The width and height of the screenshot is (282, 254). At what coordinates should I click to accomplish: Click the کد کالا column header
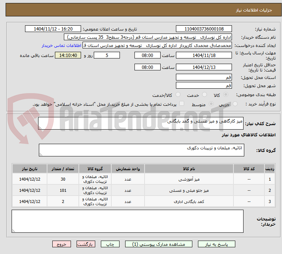pos(249,169)
